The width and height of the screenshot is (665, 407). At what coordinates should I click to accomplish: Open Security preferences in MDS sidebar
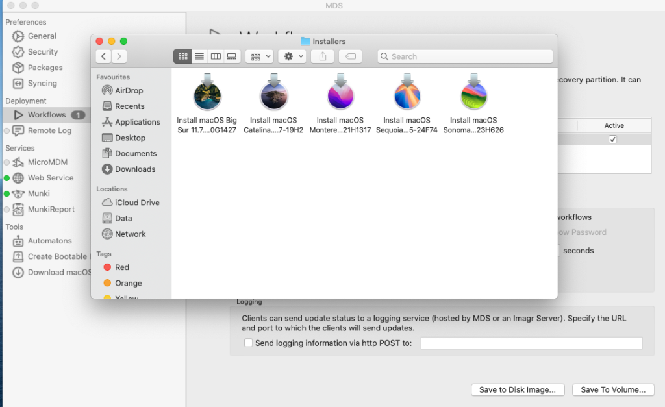point(35,52)
